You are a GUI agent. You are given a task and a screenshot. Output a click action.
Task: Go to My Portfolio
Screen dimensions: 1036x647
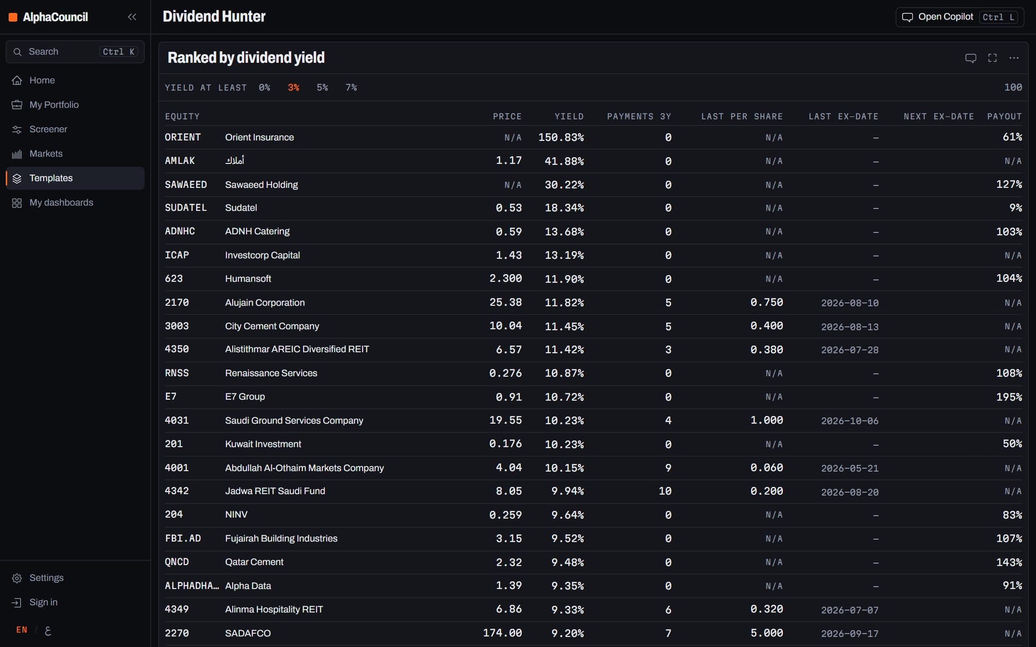pos(75,105)
